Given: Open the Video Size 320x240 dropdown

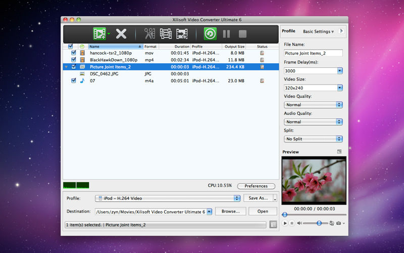Looking at the screenshot, I should (x=340, y=88).
